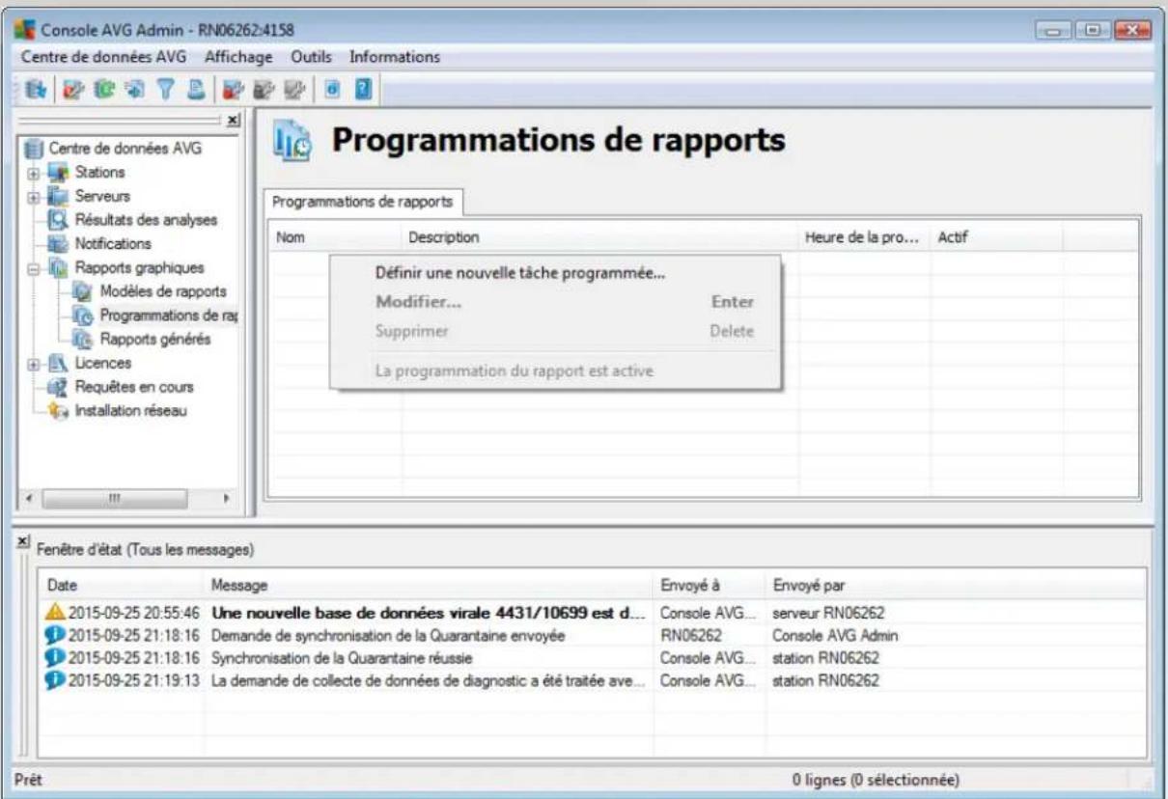Click the tree panel's scrollbar left arrow

(x=28, y=500)
